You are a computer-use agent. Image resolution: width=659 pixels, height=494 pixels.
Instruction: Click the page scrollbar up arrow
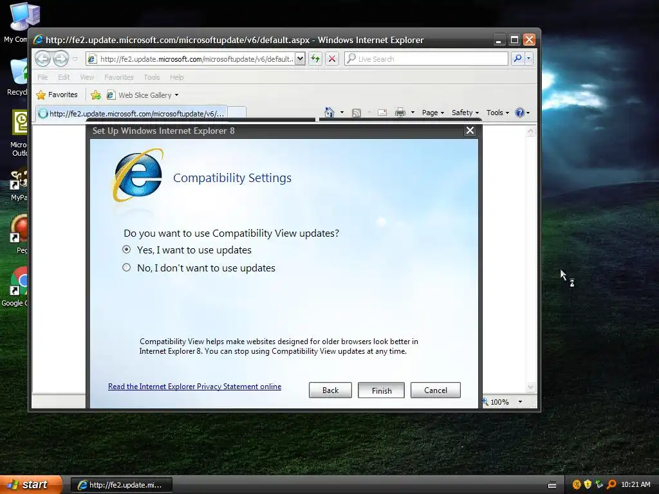tap(530, 131)
